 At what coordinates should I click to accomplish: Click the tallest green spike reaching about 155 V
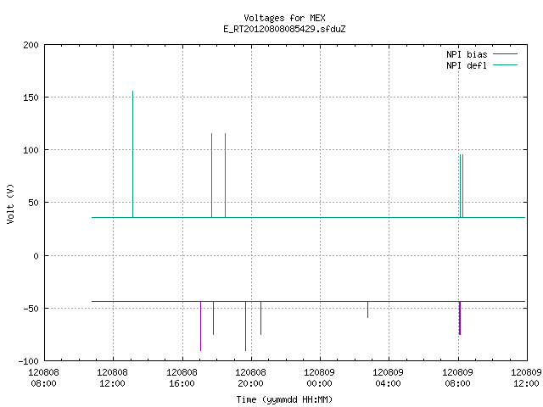coord(132,154)
